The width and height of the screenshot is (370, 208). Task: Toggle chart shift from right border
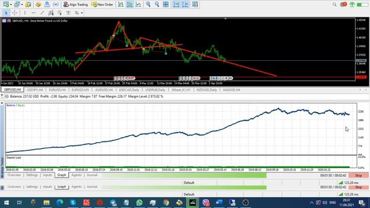pos(185,4)
